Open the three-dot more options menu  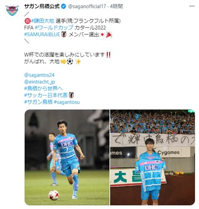(192, 6)
